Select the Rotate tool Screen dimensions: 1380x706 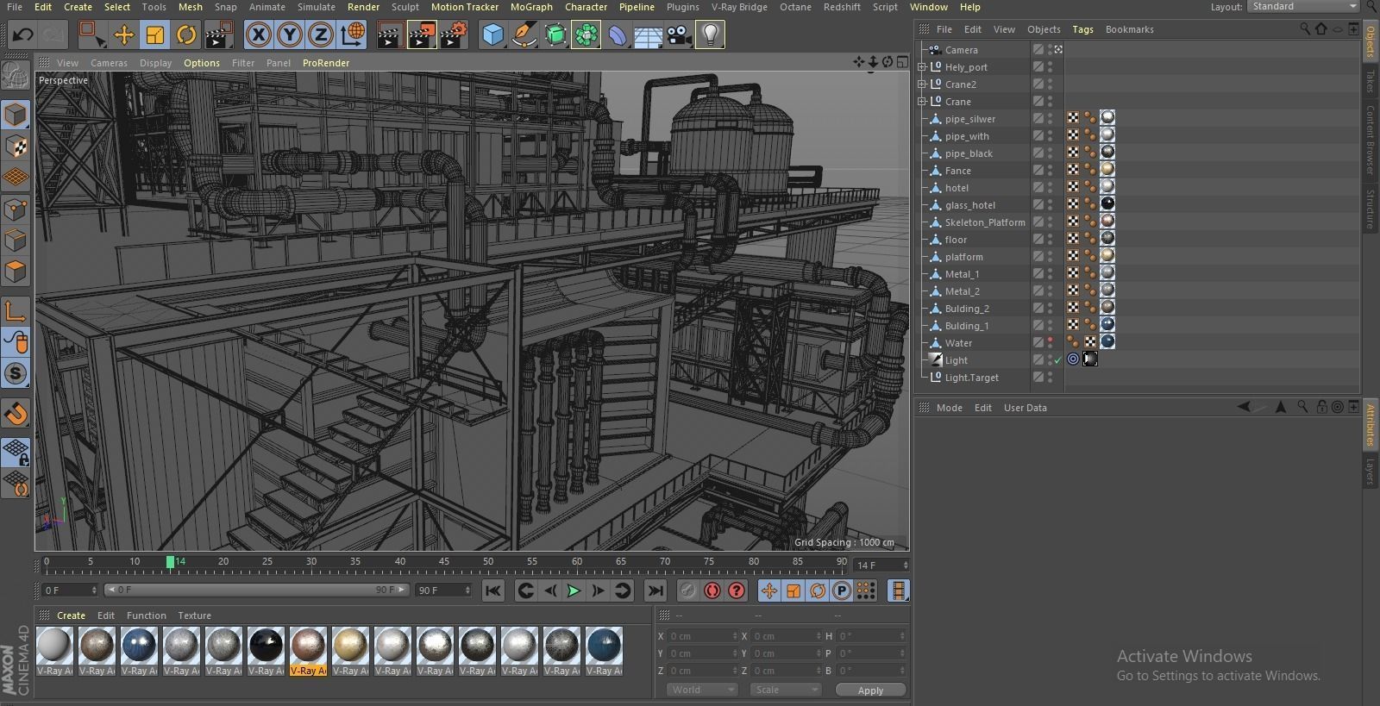pos(186,35)
